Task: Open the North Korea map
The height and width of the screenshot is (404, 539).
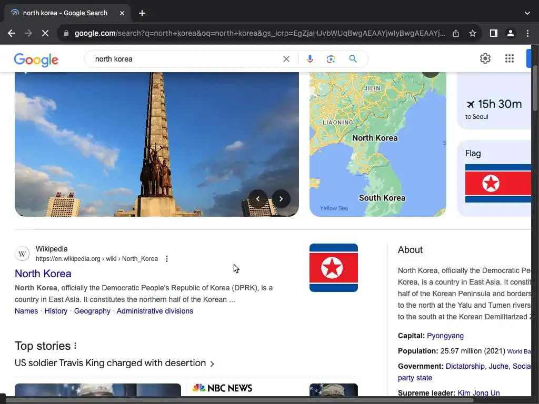Action: click(378, 144)
